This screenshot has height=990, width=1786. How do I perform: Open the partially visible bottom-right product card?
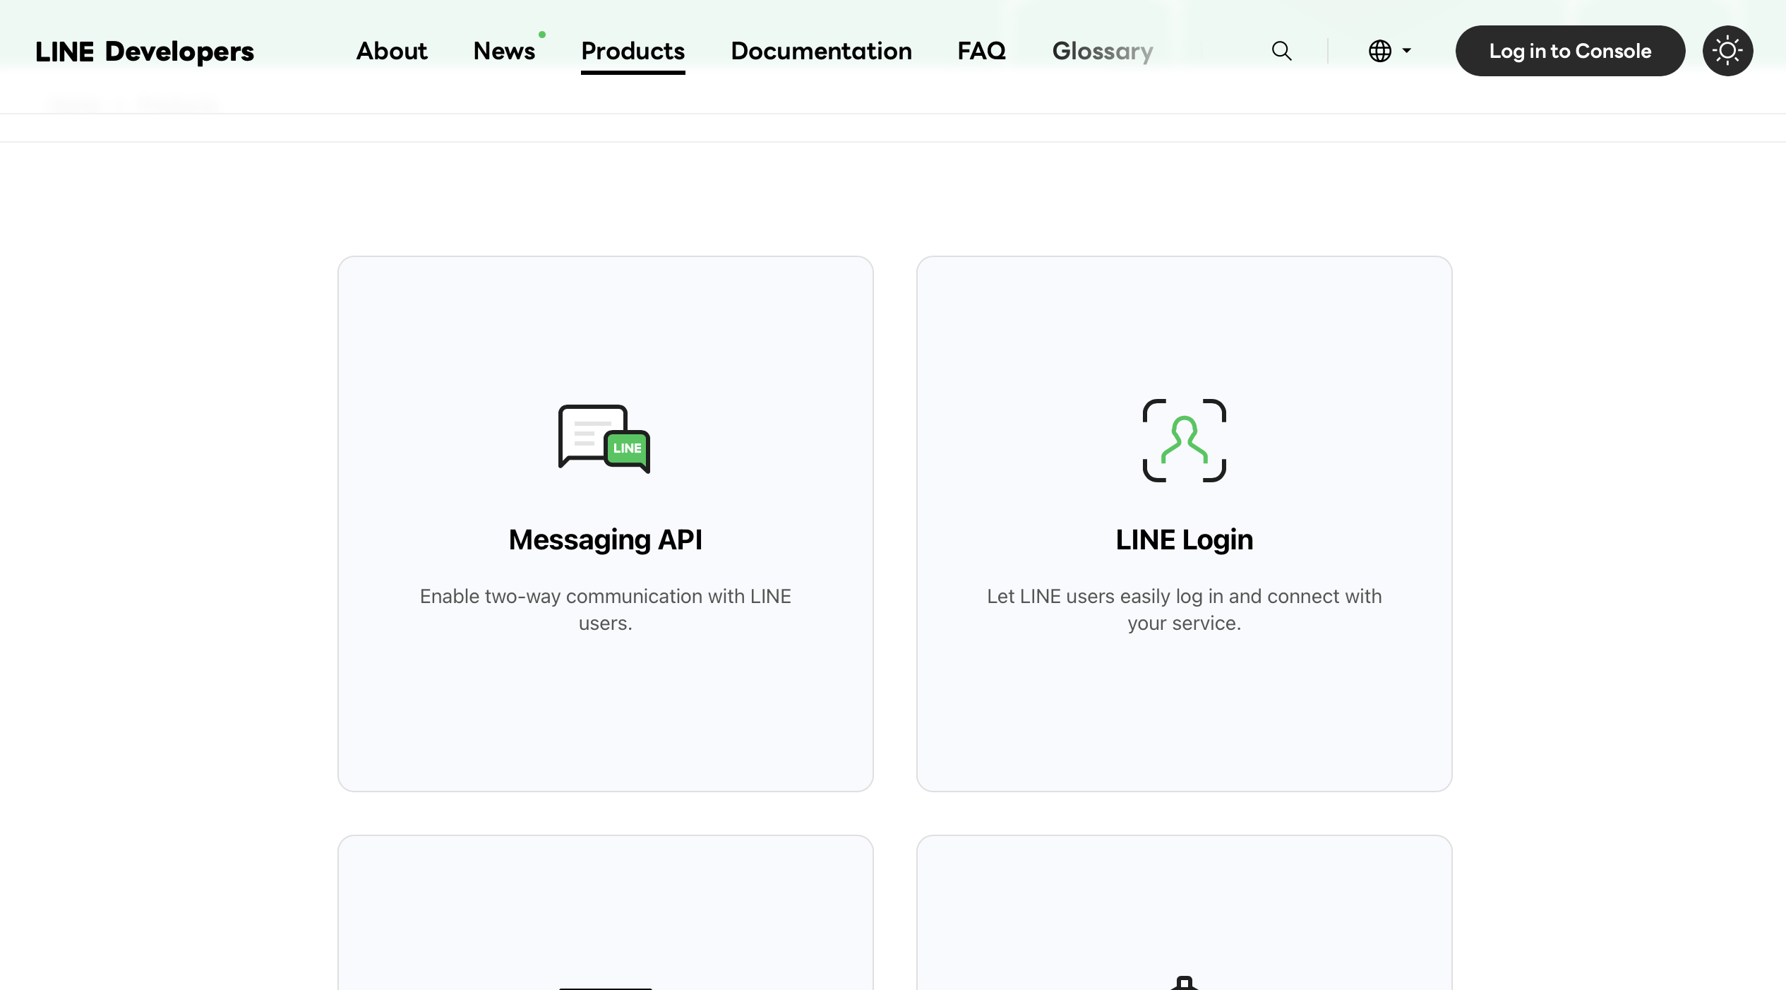tap(1184, 918)
